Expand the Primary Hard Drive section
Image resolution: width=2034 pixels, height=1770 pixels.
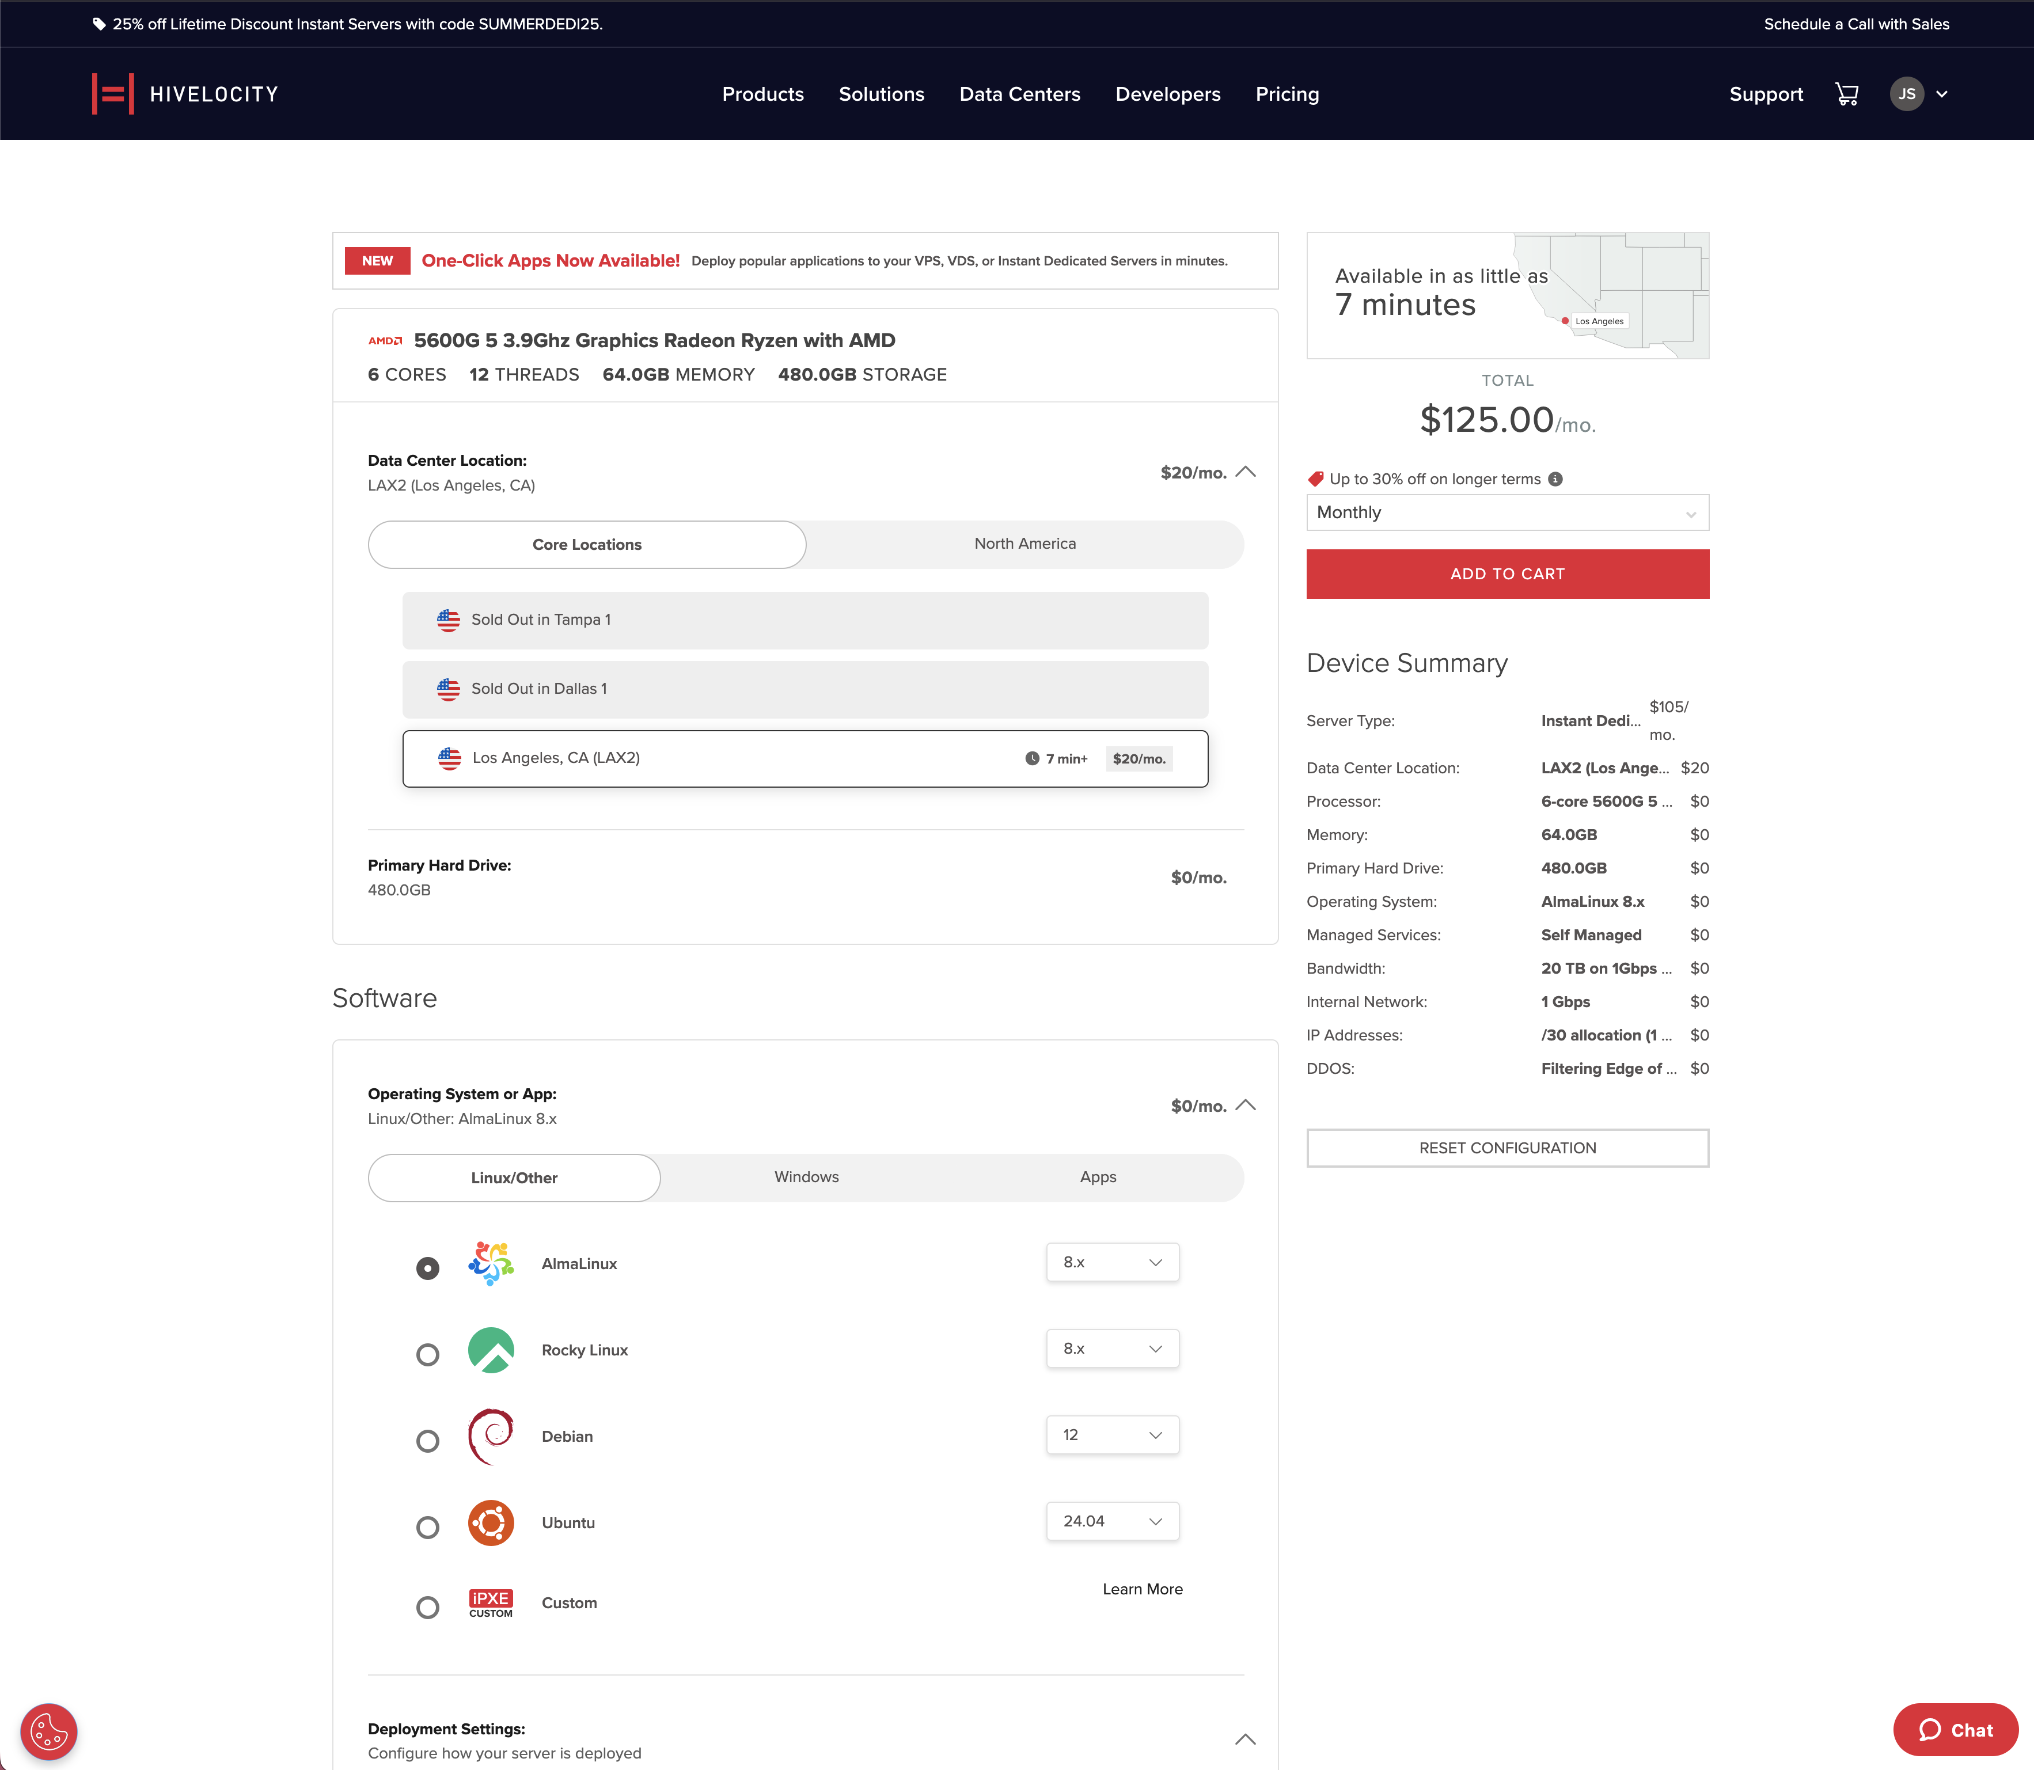tap(805, 877)
